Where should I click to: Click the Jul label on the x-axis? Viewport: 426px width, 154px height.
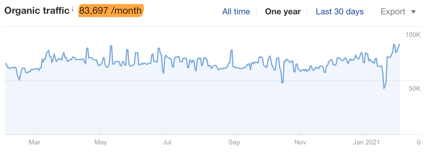(167, 142)
